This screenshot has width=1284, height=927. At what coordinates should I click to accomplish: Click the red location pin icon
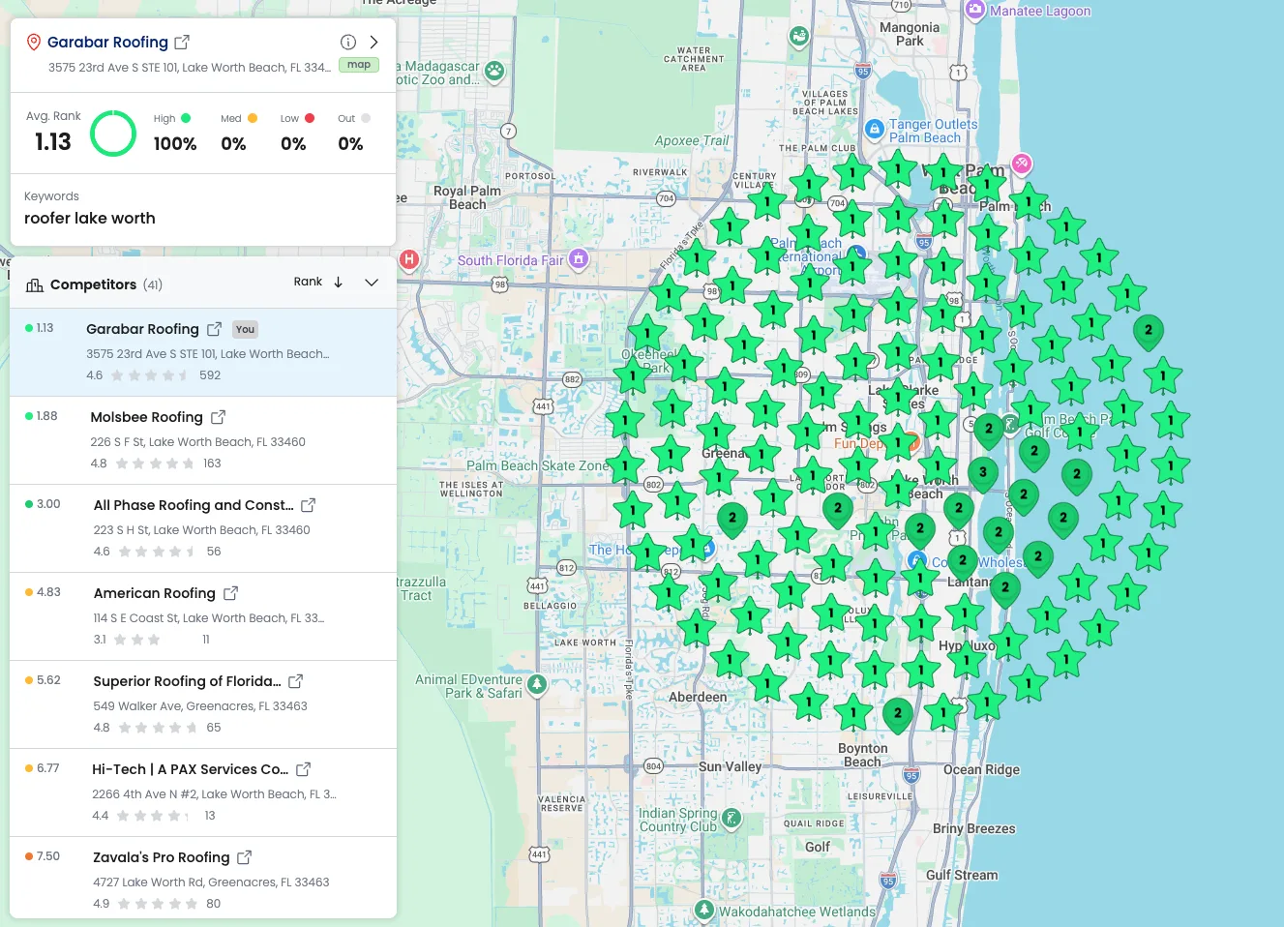point(34,42)
